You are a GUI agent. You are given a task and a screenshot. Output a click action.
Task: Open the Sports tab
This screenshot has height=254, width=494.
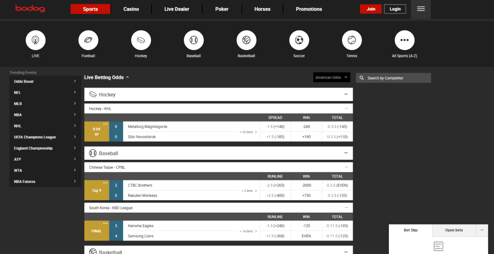tap(90, 9)
